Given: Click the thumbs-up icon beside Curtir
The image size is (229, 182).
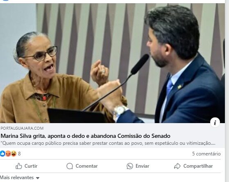Looking at the screenshot, I should pyautogui.click(x=19, y=166).
